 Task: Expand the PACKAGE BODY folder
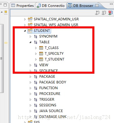30,82
